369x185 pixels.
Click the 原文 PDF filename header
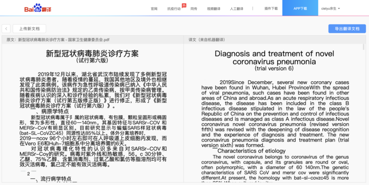(x=58, y=40)
